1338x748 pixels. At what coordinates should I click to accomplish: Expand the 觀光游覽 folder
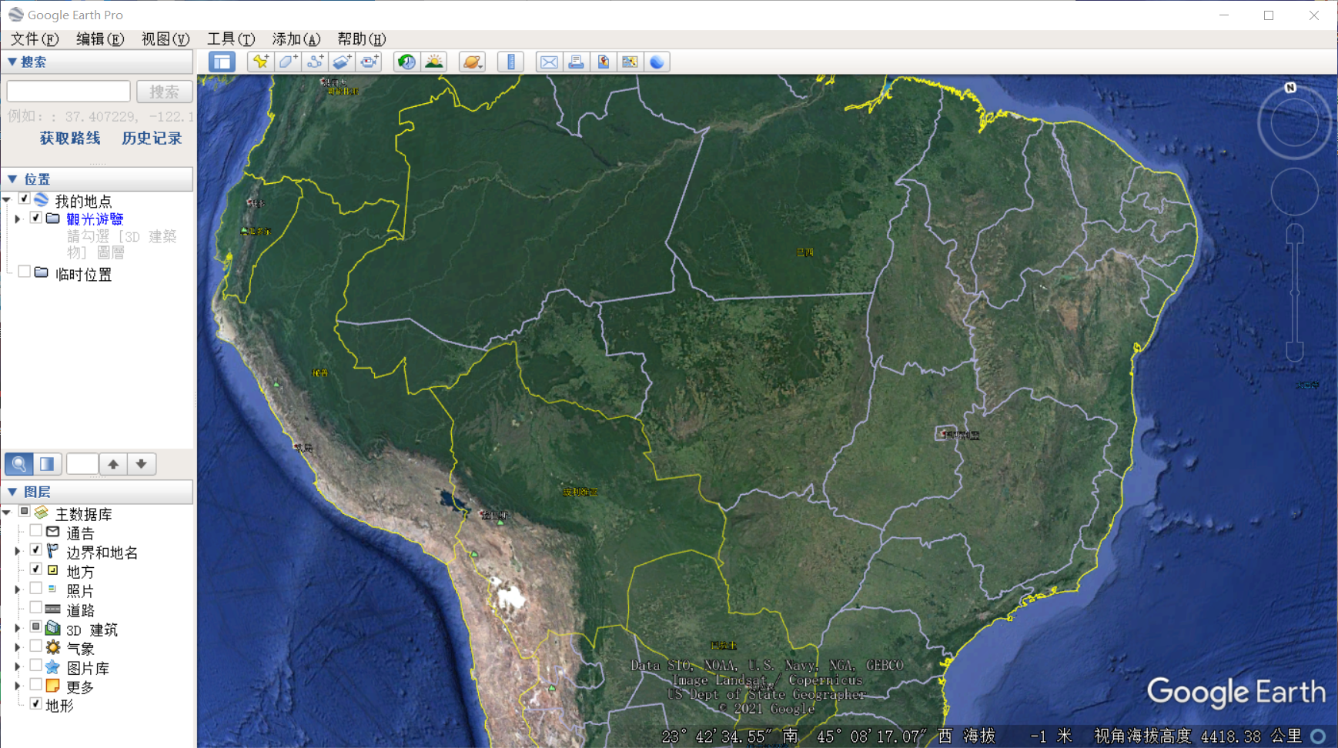[x=17, y=219]
